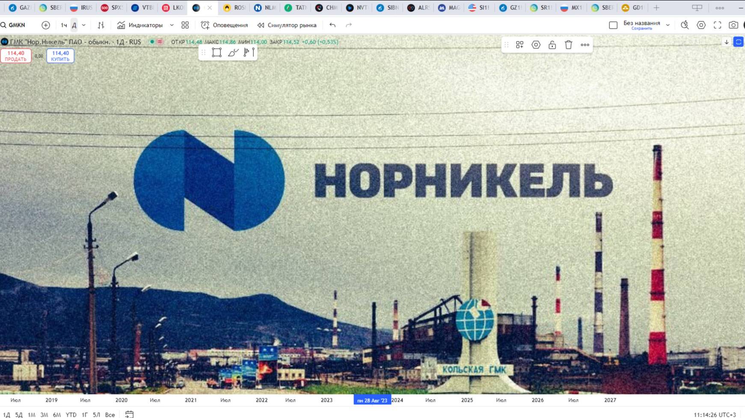Set date range to 6М

click(57, 415)
